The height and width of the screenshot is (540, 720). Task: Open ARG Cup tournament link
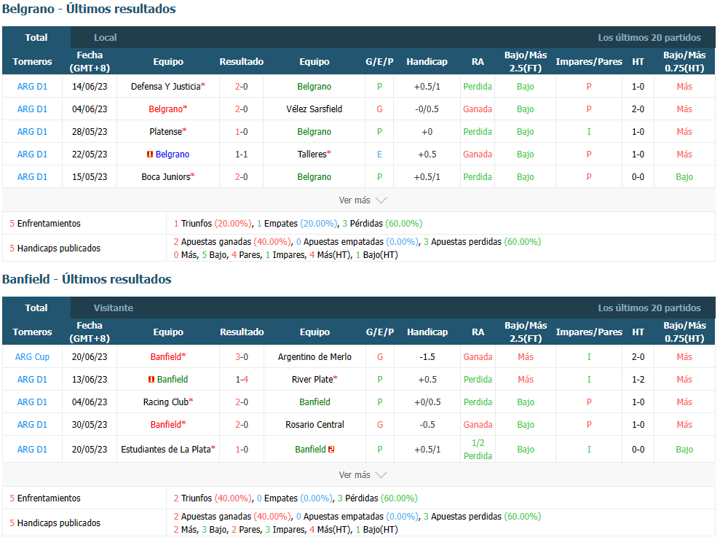pyautogui.click(x=32, y=356)
